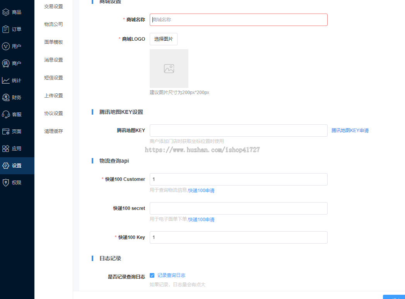
Task: Click the 物流查询api section heading
Action: pos(114,161)
